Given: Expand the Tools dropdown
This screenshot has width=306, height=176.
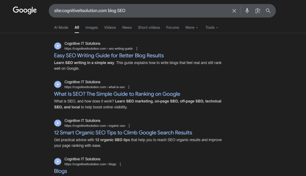Looking at the screenshot, I should point(212,28).
